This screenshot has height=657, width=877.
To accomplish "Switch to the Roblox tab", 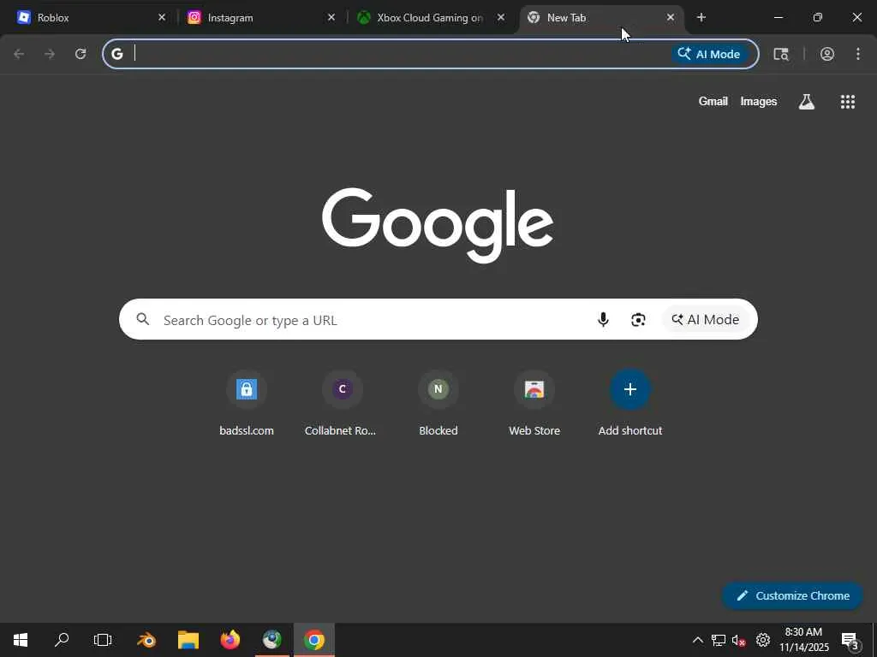I will [x=89, y=17].
